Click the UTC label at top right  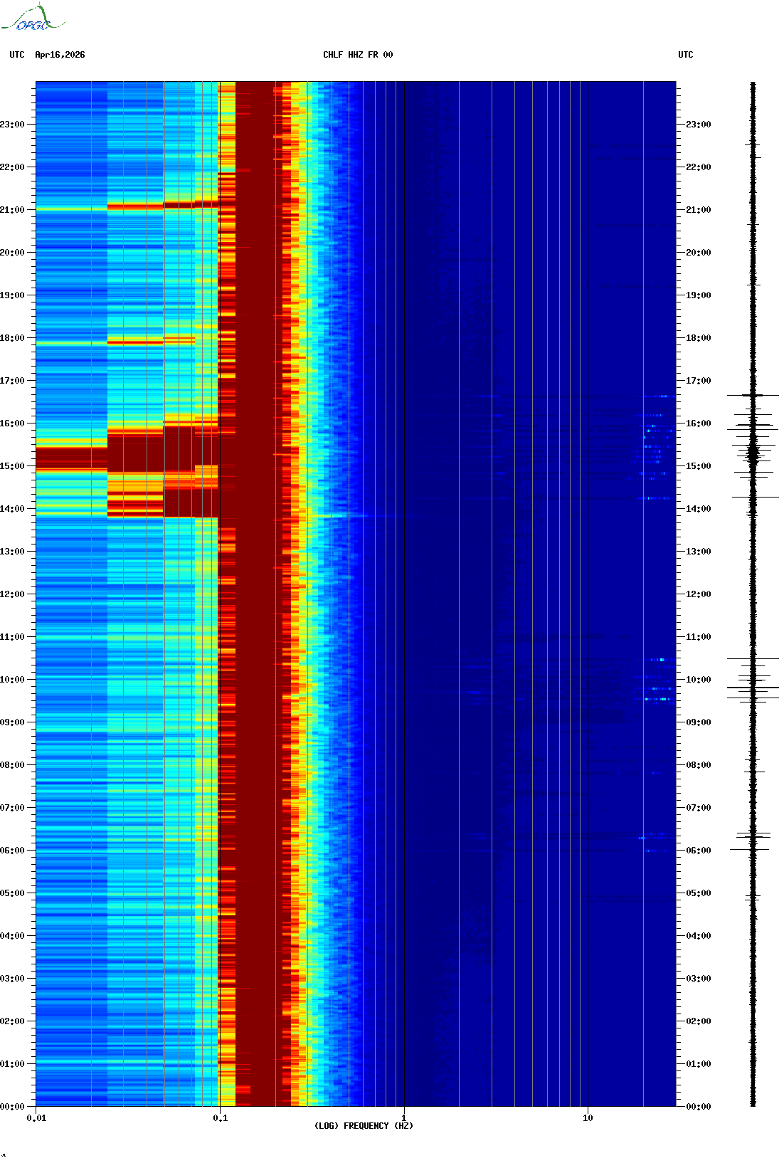pos(685,55)
